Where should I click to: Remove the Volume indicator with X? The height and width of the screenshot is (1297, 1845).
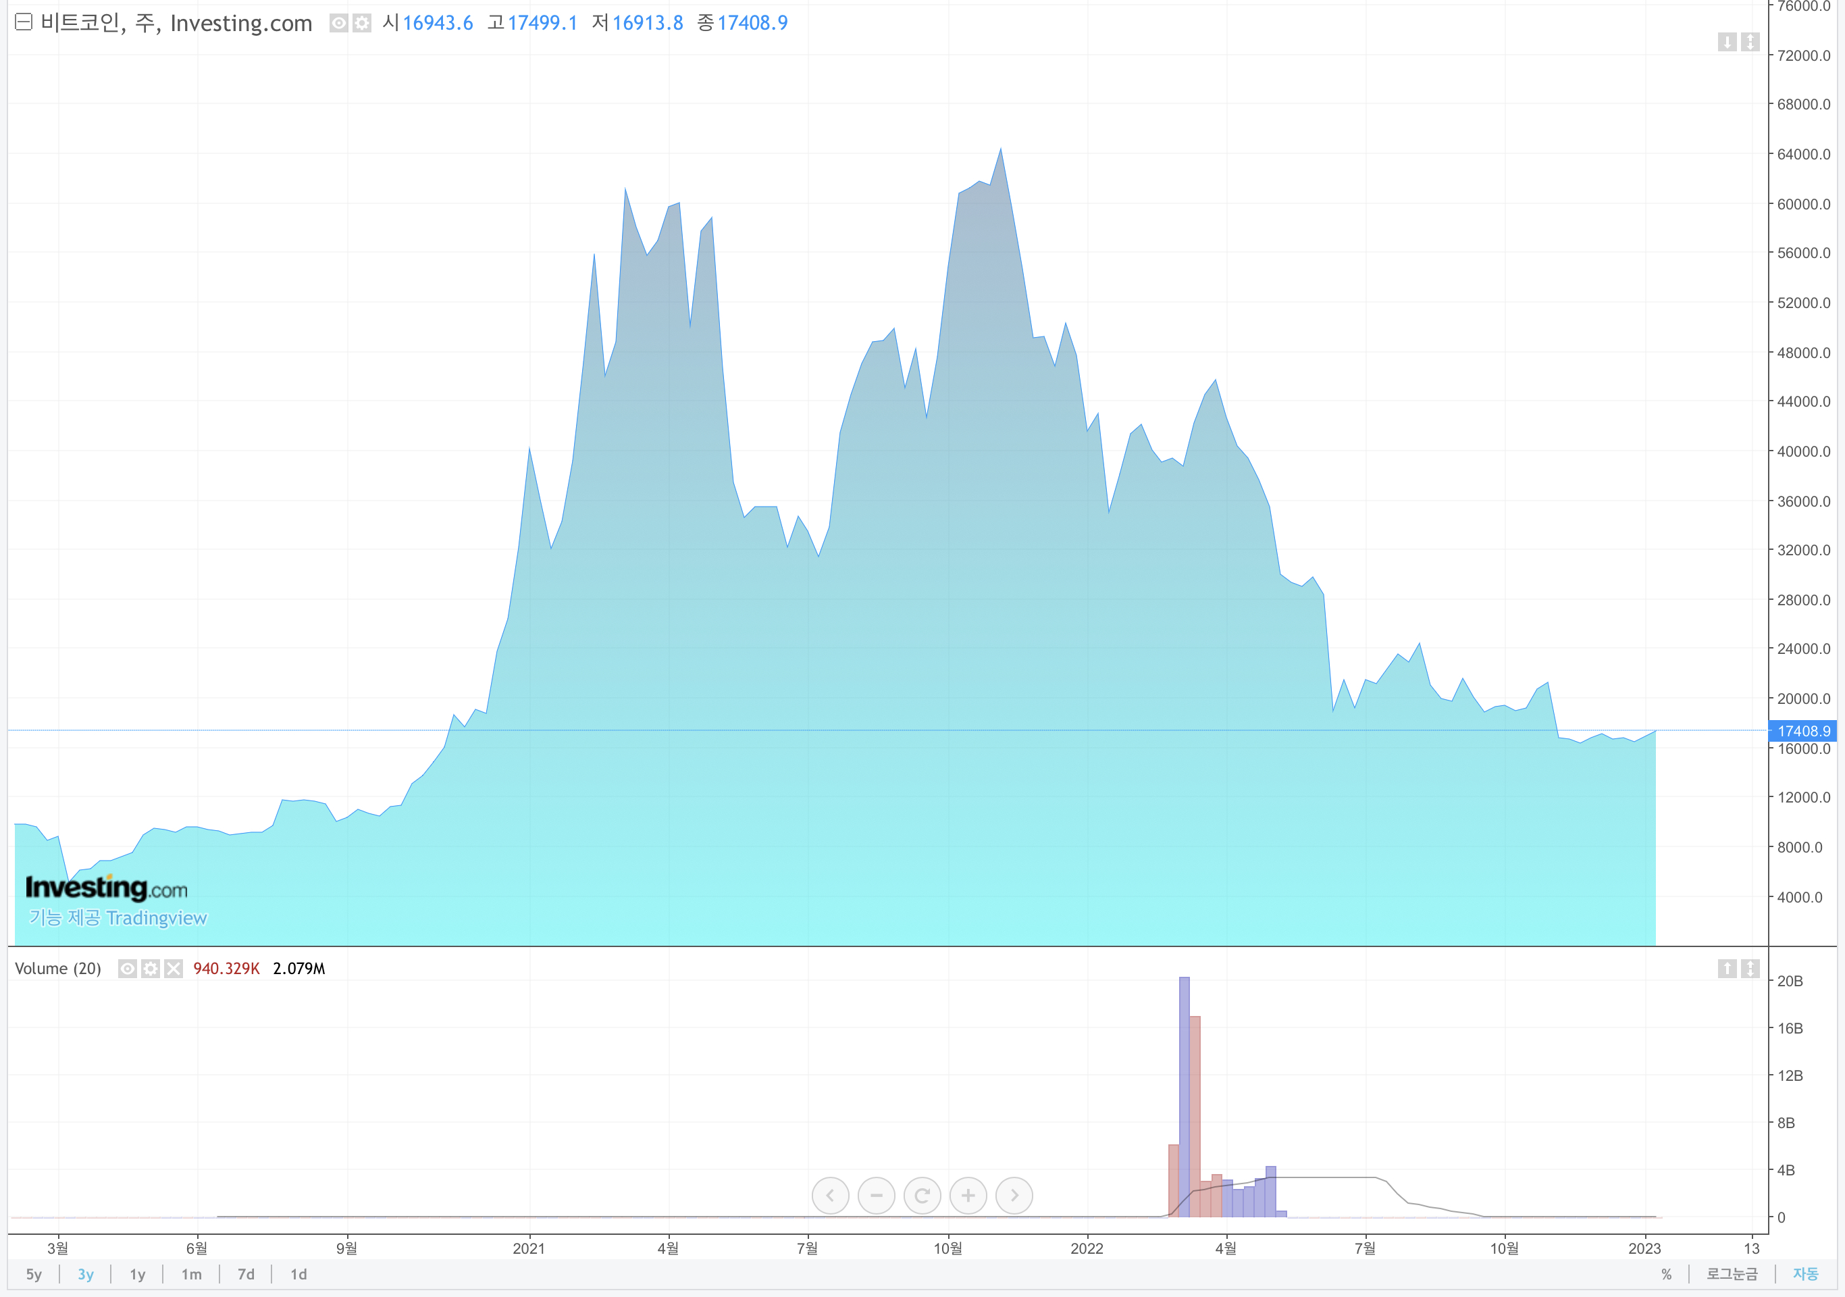(x=174, y=968)
